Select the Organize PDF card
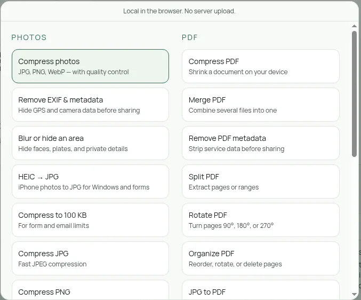The image size is (361, 300). (x=261, y=258)
